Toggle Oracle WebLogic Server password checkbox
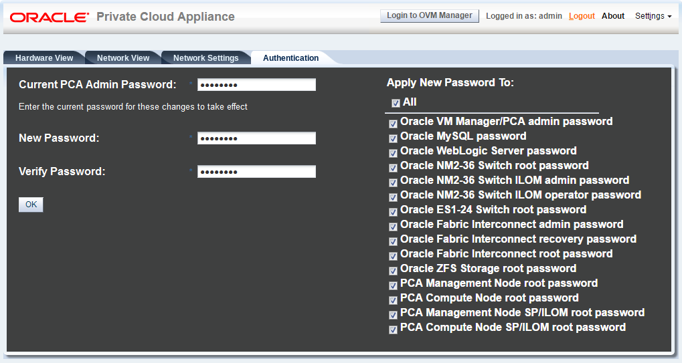682x363 pixels. coord(393,152)
